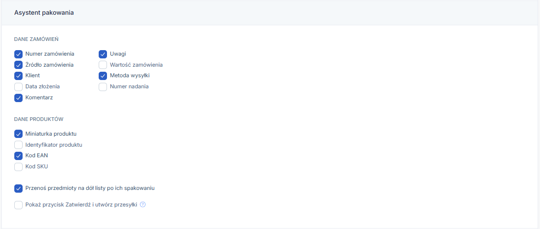Click the Dane zamówień section label

point(36,40)
